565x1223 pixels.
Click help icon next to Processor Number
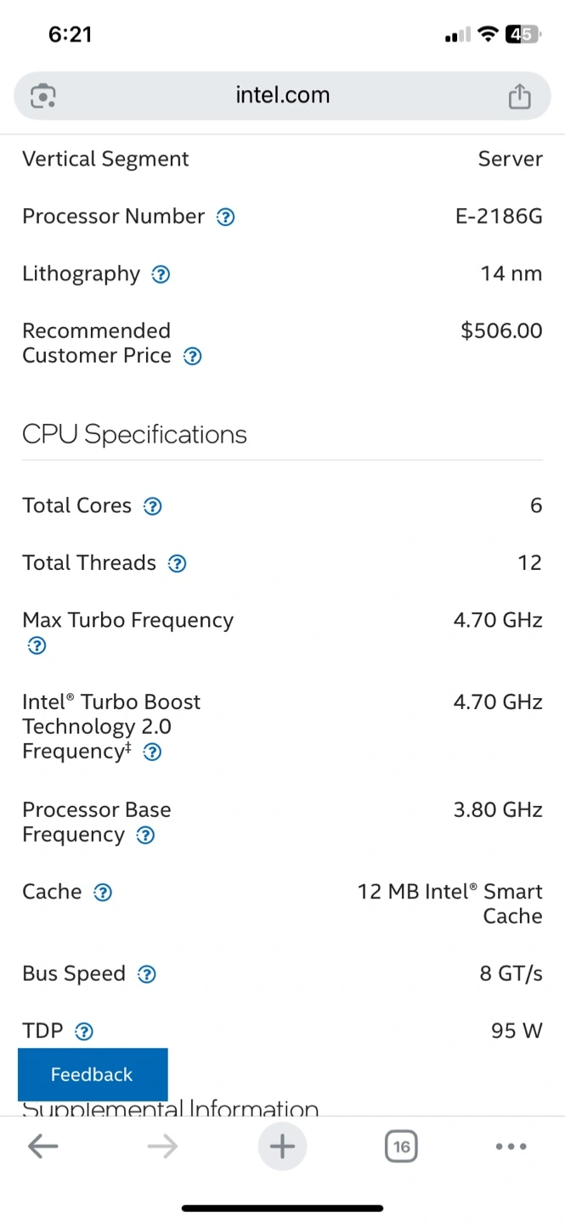tap(225, 217)
